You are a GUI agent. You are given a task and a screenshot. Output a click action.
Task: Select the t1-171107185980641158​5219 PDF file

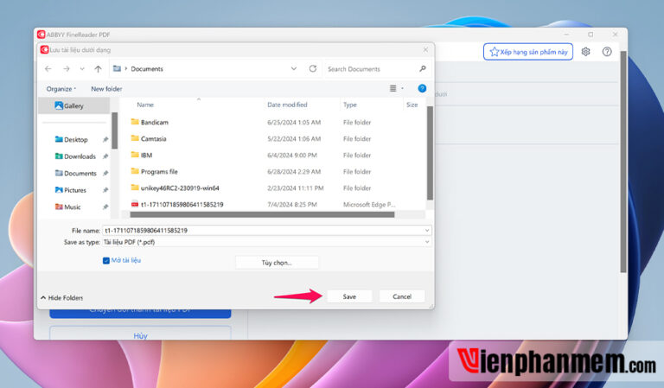182,204
